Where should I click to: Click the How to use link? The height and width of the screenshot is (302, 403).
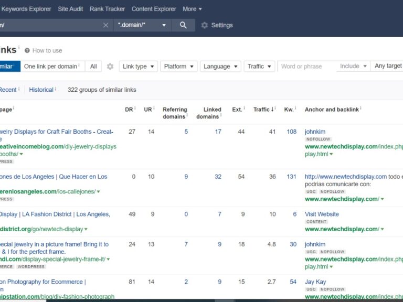47,50
